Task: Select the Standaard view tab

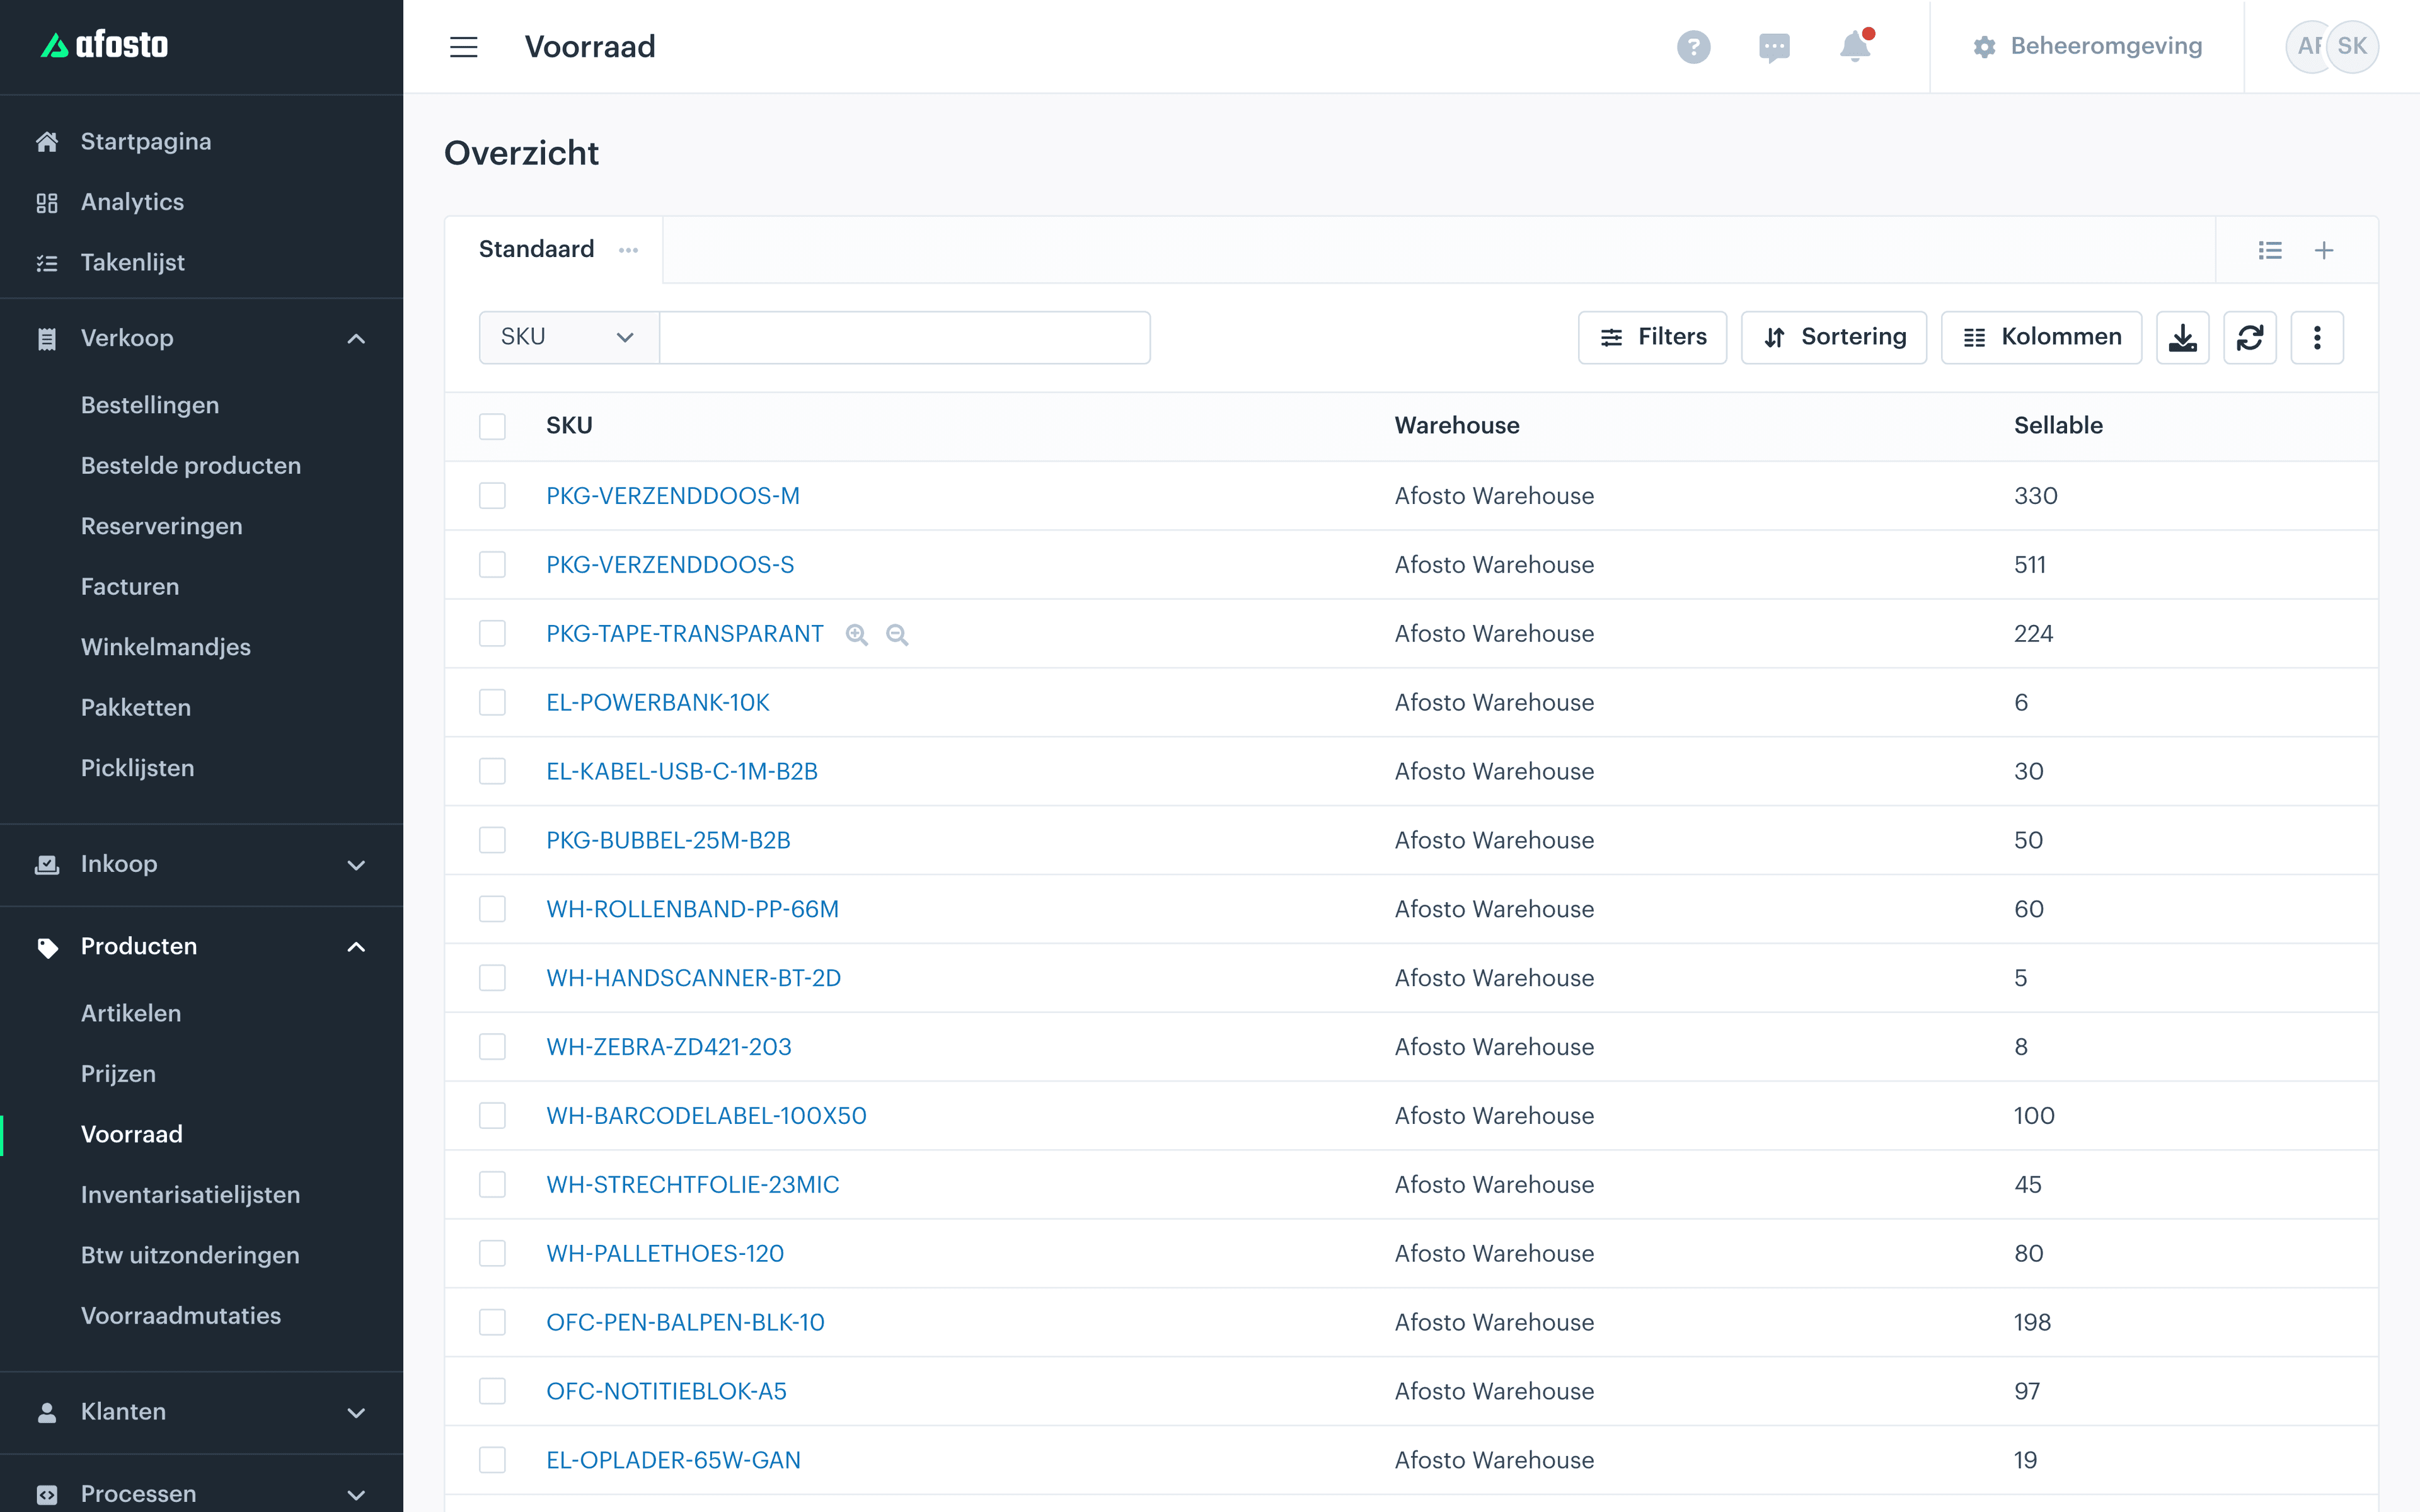Action: (536, 249)
